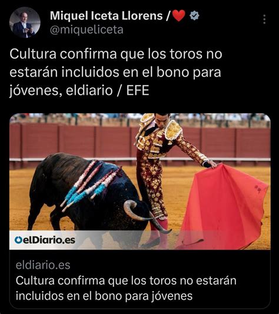Click the red heart emoji in name
Viewport: 279px width, 314px height.
pyautogui.click(x=179, y=16)
